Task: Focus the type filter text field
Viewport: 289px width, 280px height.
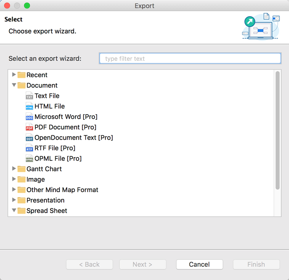Action: click(190, 59)
